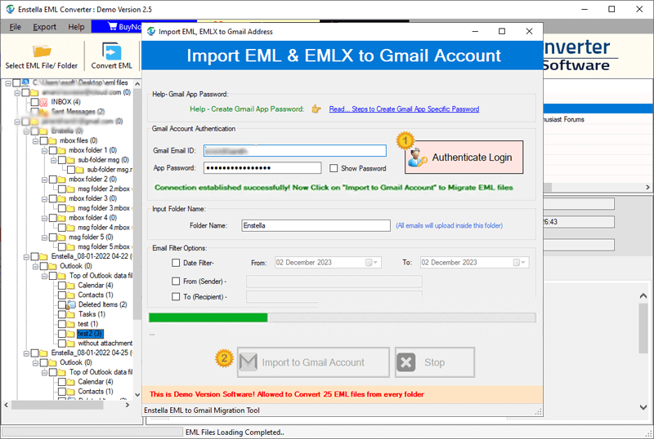Enable the To (Recipient) filter checkbox
Screen dimensions: 654x439
tap(176, 296)
